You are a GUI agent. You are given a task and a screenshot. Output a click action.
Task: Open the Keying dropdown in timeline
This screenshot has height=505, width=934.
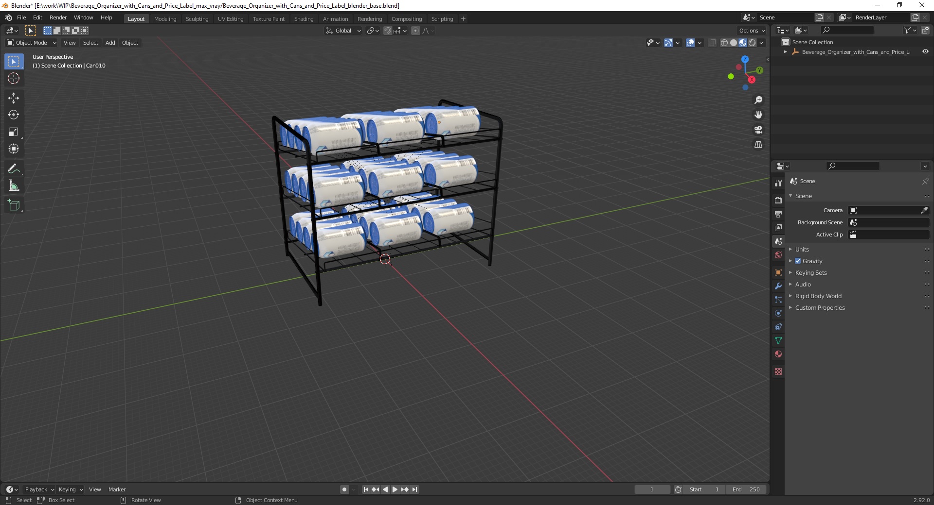pyautogui.click(x=71, y=489)
